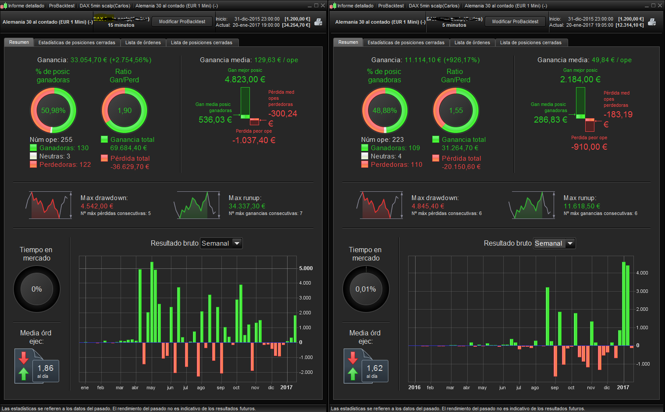Image resolution: width=665 pixels, height=412 pixels.
Task: Open the Semanal dropdown in left report
Action: tap(221, 243)
